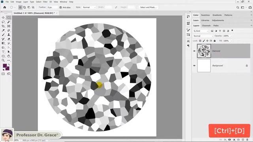The image size is (253, 142).
Task: Toggle Lock all padlock icon
Action: click(x=215, y=41)
